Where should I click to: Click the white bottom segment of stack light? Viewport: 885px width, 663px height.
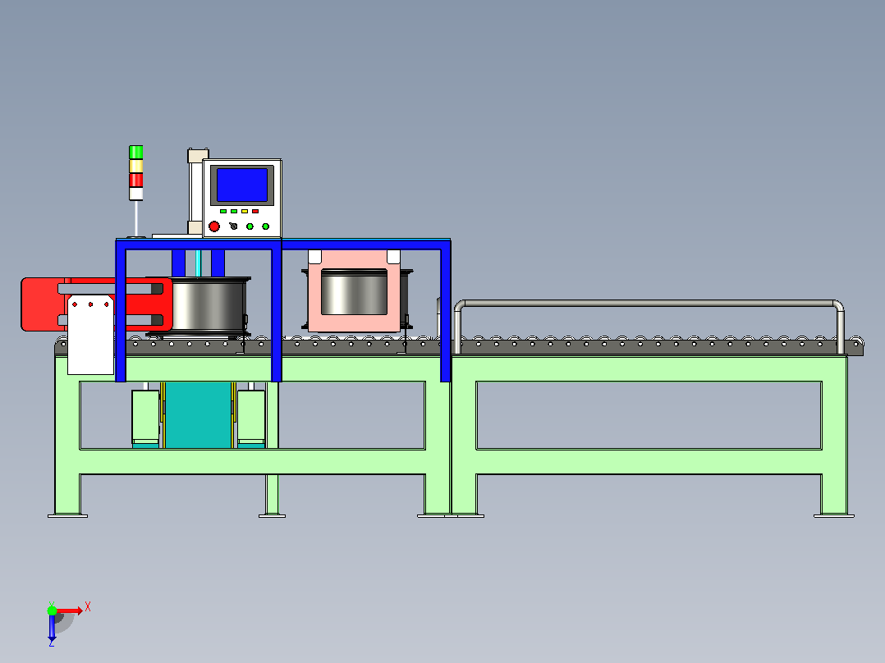click(136, 194)
